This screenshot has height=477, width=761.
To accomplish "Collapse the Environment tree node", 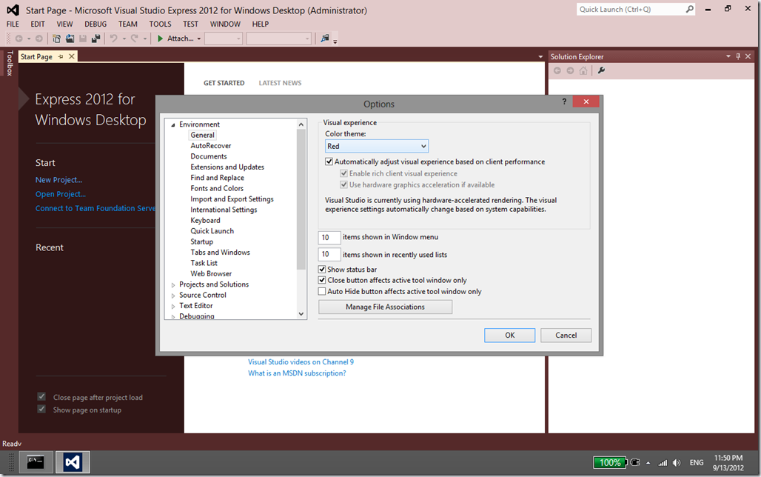I will pyautogui.click(x=172, y=125).
